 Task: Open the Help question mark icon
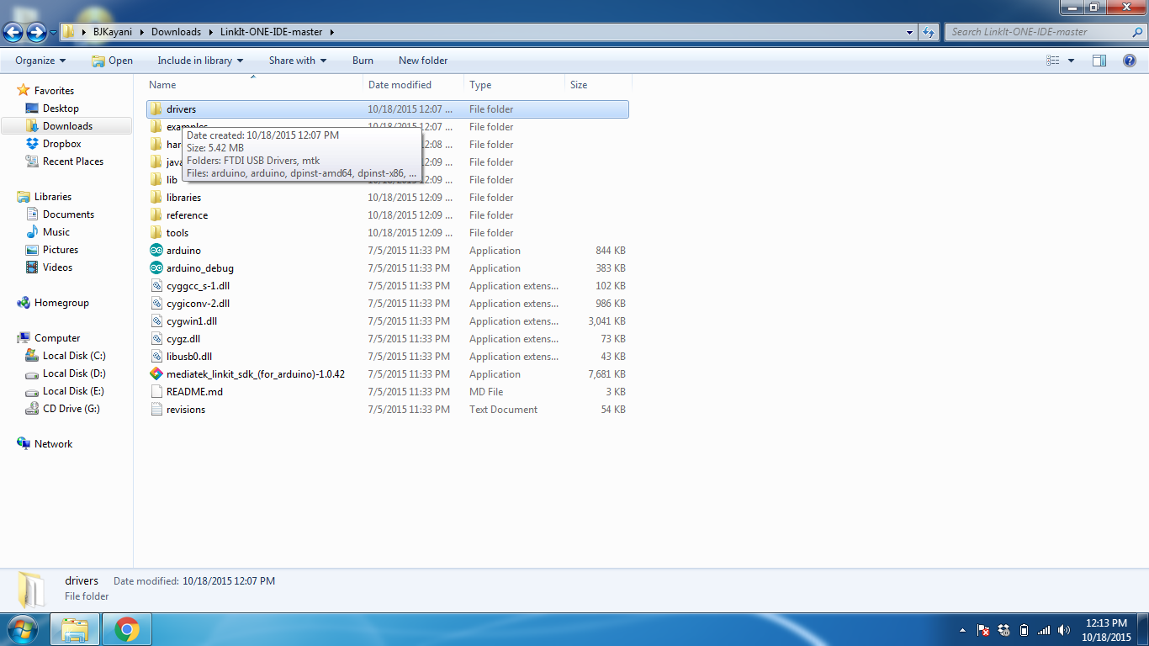pos(1130,61)
